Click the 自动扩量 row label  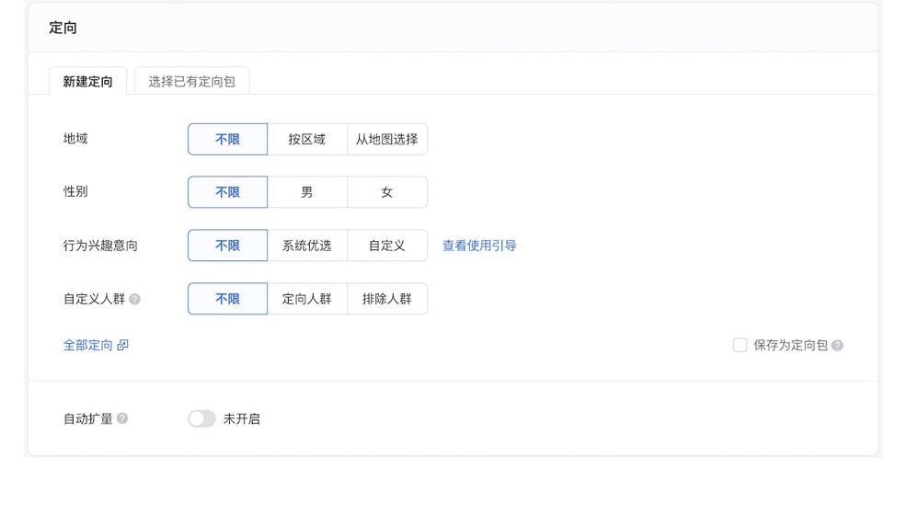(x=88, y=418)
